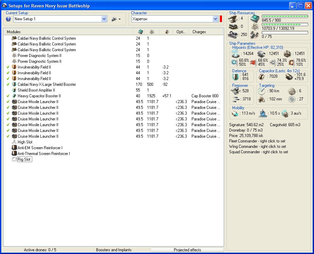314x254 pixels.
Task: Click the explosive resistance icon beside 78.6%
Action: pos(292,63)
